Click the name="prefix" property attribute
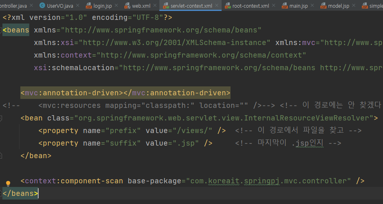The image size is (383, 204). pyautogui.click(x=112, y=131)
